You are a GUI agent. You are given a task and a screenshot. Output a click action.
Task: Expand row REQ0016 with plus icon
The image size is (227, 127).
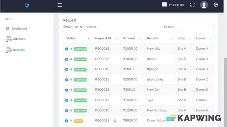tap(67, 69)
